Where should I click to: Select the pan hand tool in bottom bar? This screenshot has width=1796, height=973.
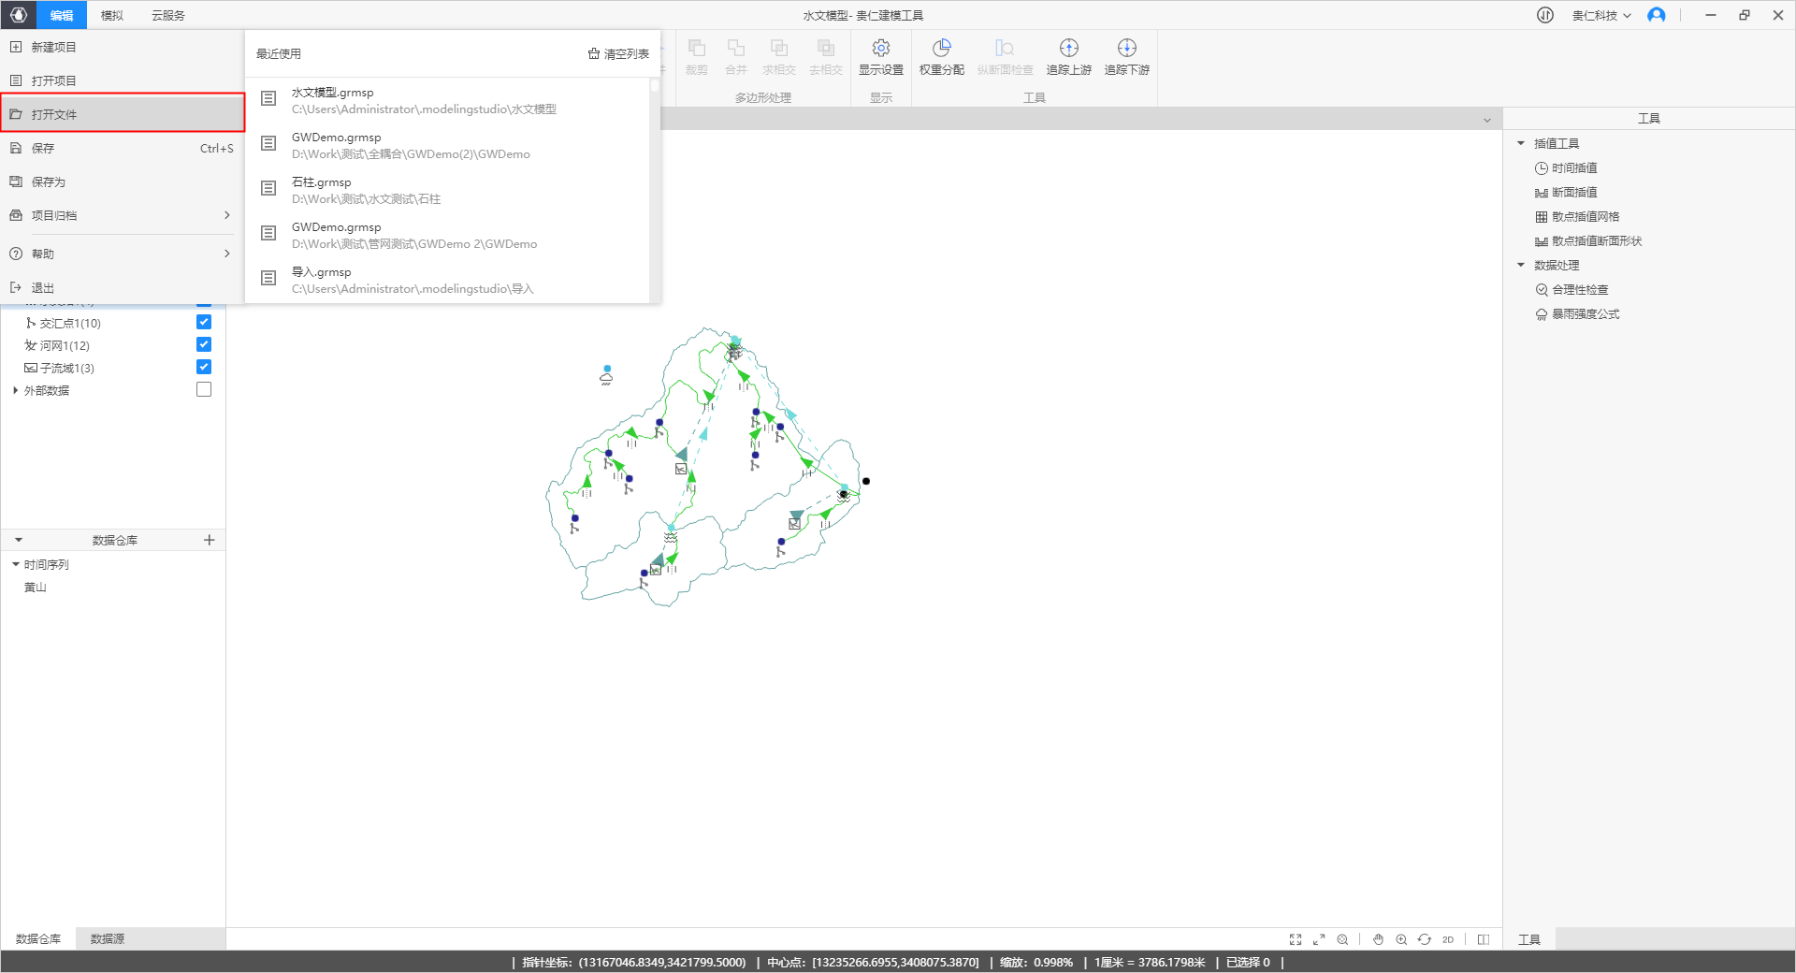pos(1378,939)
